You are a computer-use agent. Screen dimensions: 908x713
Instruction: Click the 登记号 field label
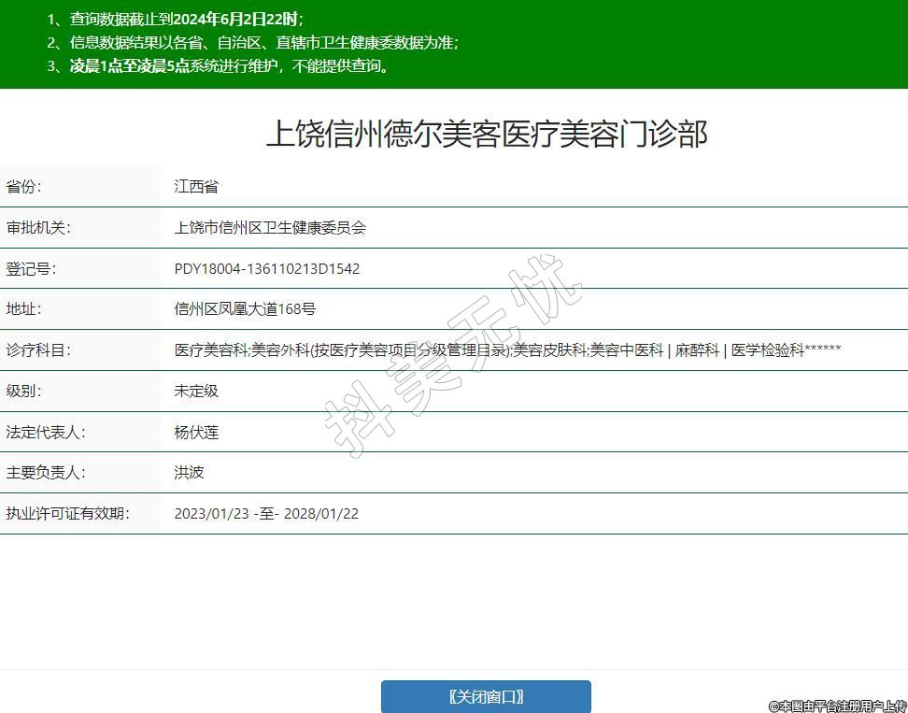[x=31, y=268]
